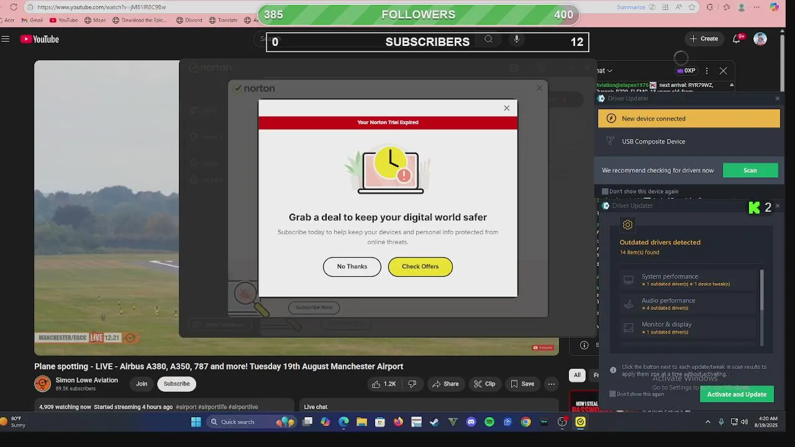Open Spotify from the taskbar
This screenshot has width=795, height=447.
(x=489, y=422)
